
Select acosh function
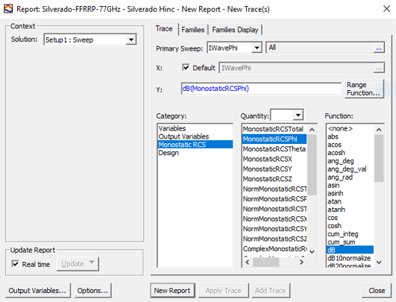350,153
